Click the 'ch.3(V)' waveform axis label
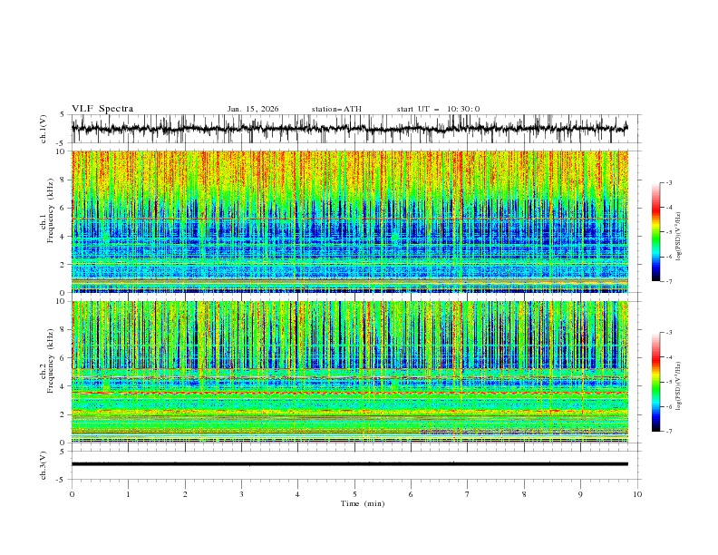 pyautogui.click(x=44, y=465)
